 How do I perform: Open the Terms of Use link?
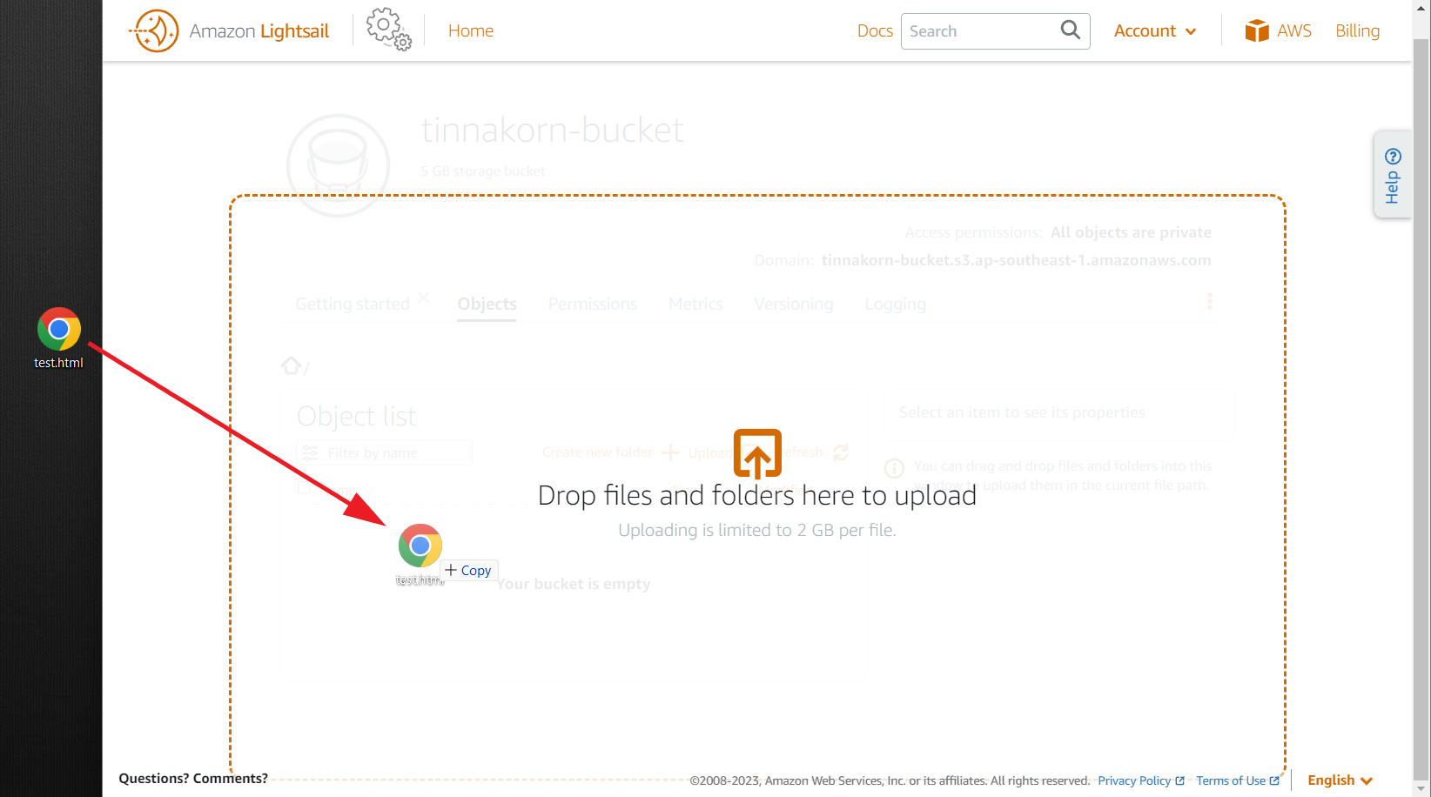(x=1238, y=780)
